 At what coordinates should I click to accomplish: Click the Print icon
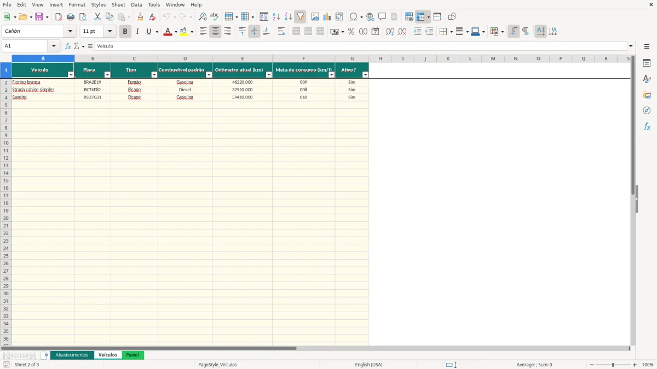(x=71, y=17)
